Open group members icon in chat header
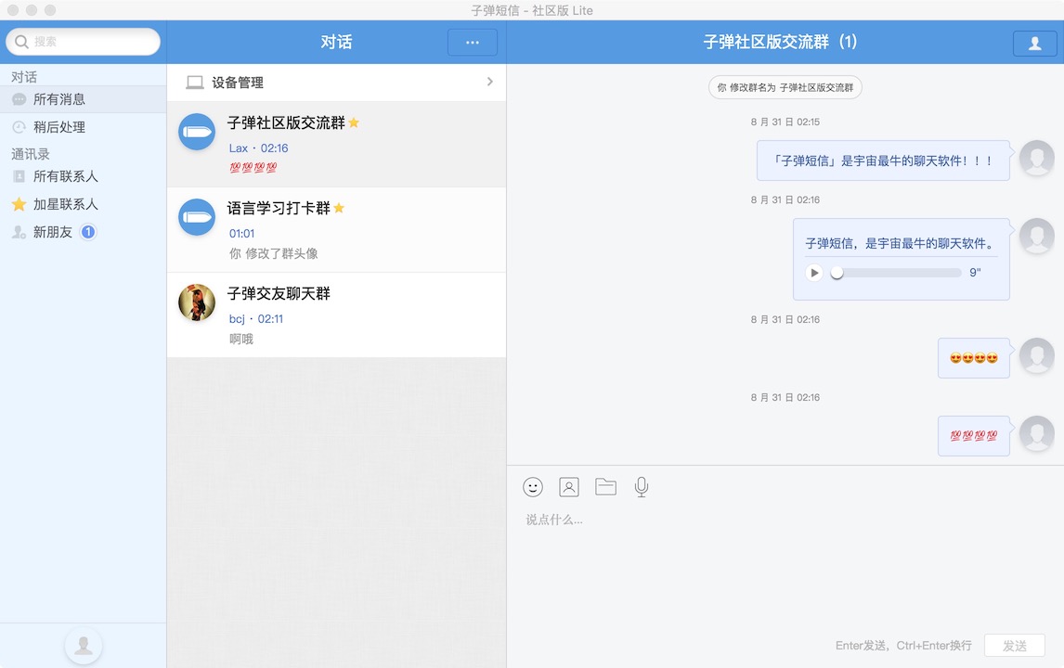1064x668 pixels. [x=1034, y=44]
